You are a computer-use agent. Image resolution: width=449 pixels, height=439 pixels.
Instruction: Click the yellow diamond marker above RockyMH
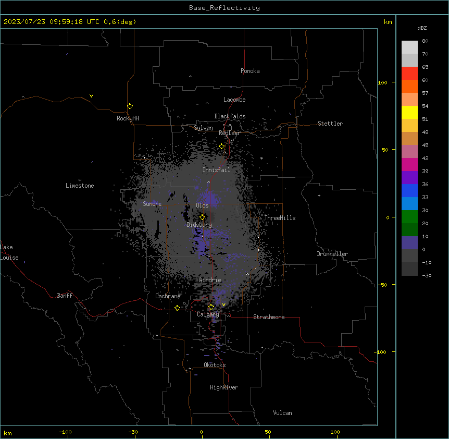(130, 106)
